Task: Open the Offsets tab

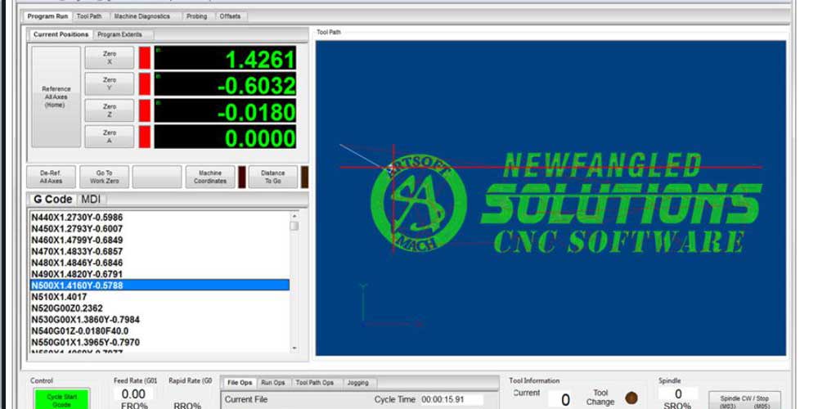Action: [230, 16]
